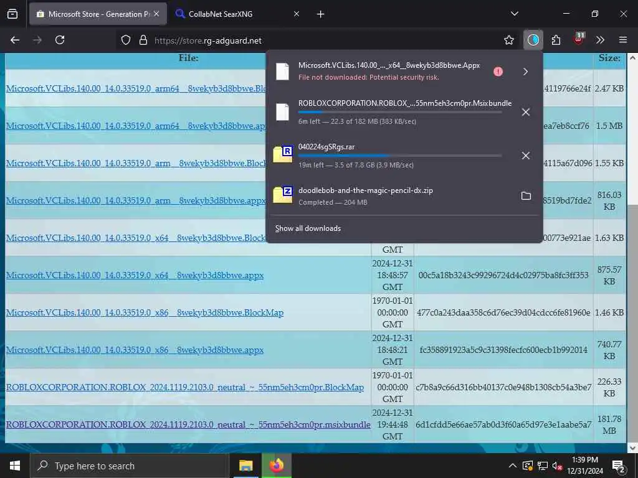Open the notification center icon
This screenshot has height=478, width=638.
[x=619, y=467]
